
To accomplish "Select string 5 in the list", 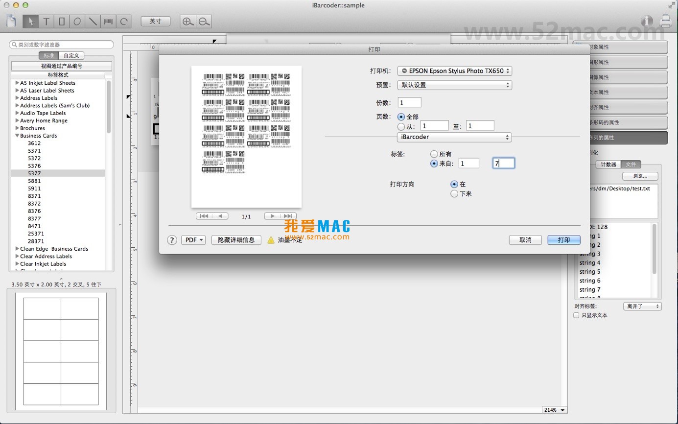I will coord(590,272).
